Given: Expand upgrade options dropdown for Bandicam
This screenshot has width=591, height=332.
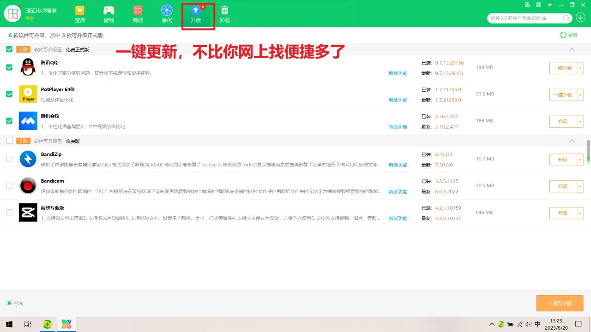Looking at the screenshot, I should (x=580, y=187).
